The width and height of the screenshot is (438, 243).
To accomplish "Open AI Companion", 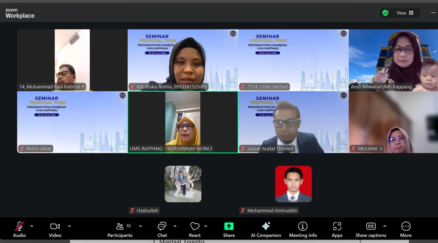I will pos(266,230).
